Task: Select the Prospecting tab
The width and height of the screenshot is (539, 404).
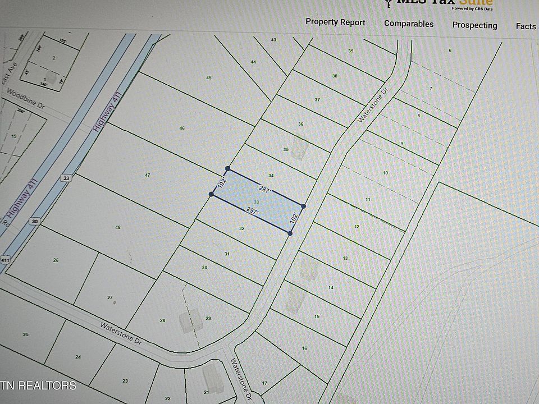Action: coord(474,25)
